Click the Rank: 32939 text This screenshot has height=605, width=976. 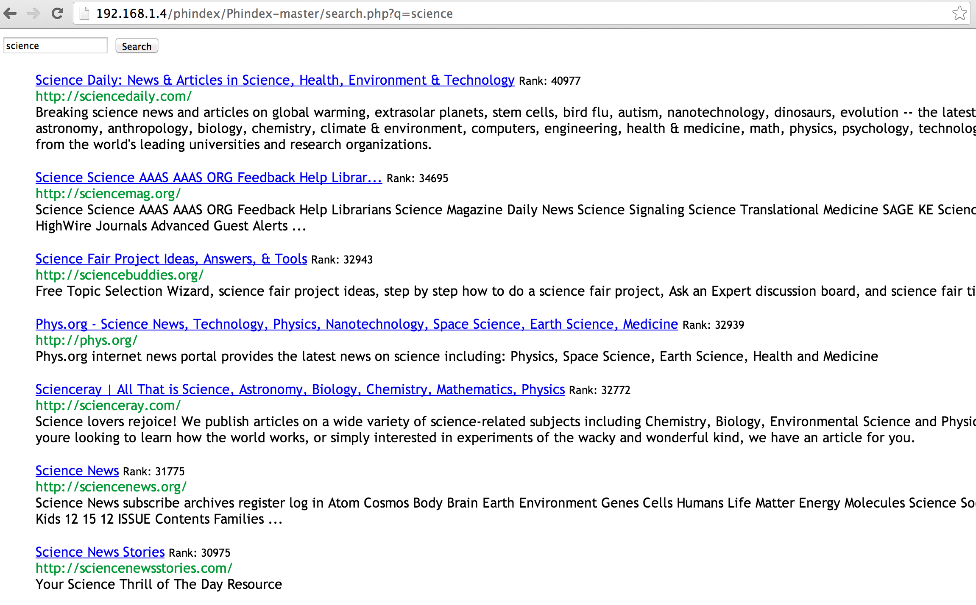(714, 325)
